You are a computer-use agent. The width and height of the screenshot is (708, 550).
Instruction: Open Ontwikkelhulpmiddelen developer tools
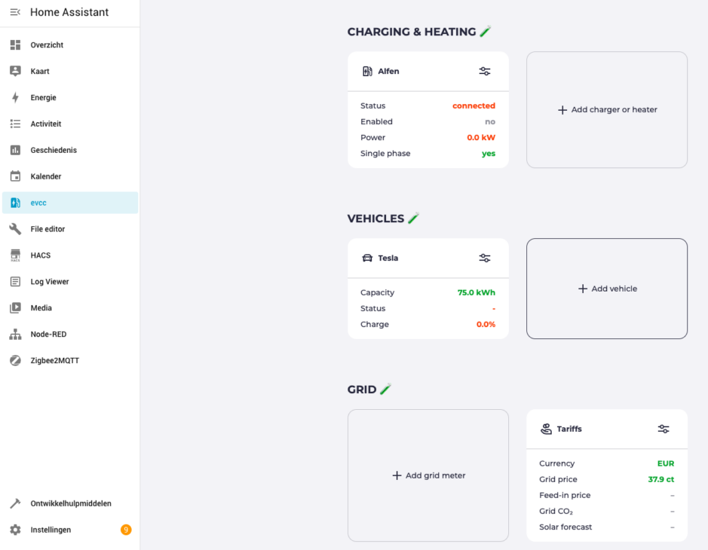pyautogui.click(x=71, y=504)
